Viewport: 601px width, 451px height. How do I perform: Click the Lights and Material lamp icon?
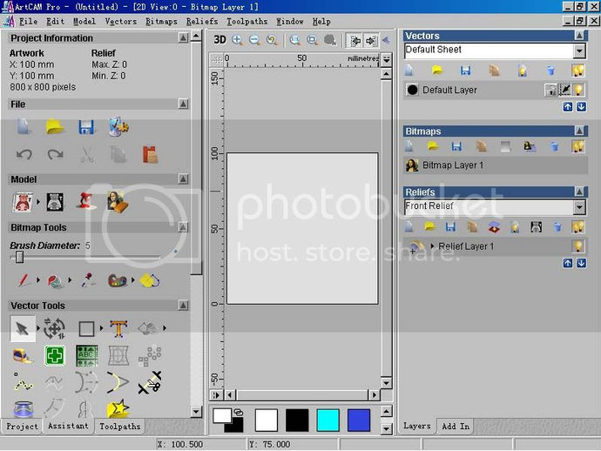[x=86, y=202]
